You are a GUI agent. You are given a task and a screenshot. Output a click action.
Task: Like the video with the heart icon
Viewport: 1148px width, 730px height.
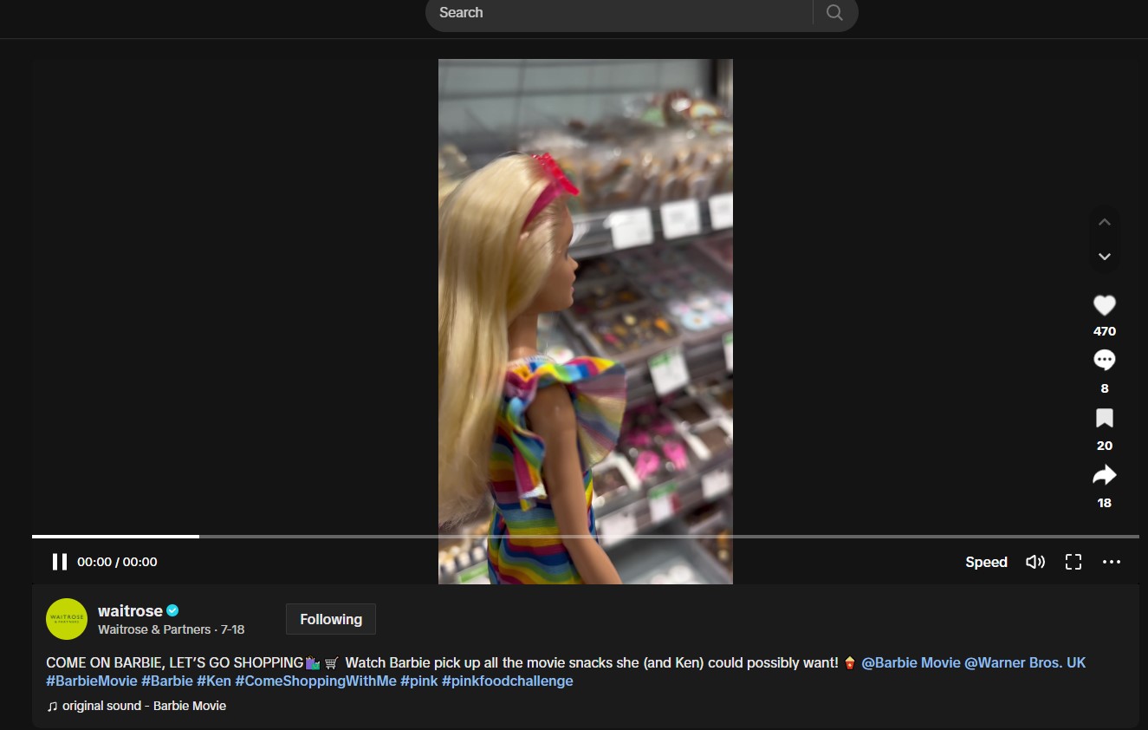pyautogui.click(x=1105, y=305)
